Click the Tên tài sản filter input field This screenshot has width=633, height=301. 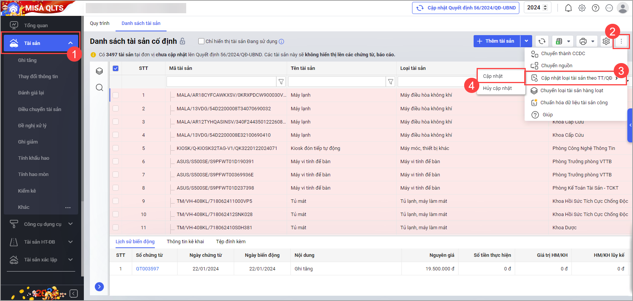[x=337, y=82]
